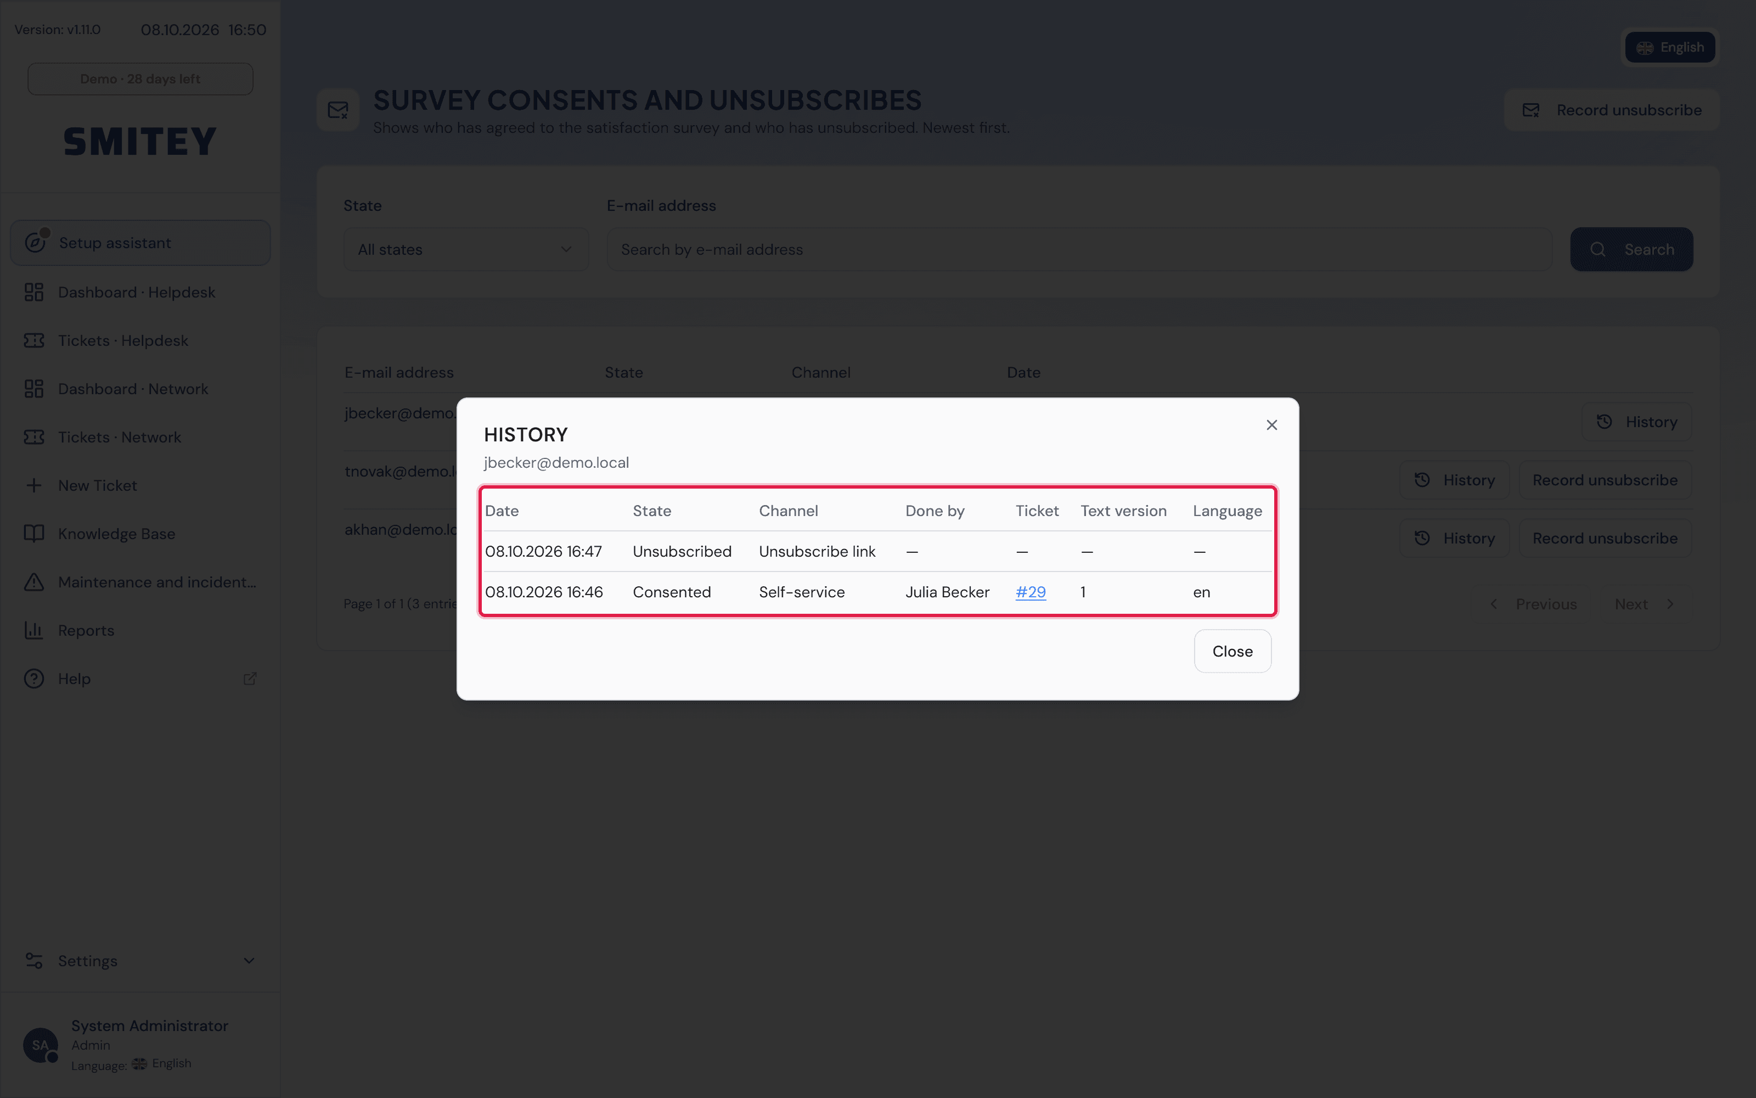Open the Setup assistant

click(140, 243)
